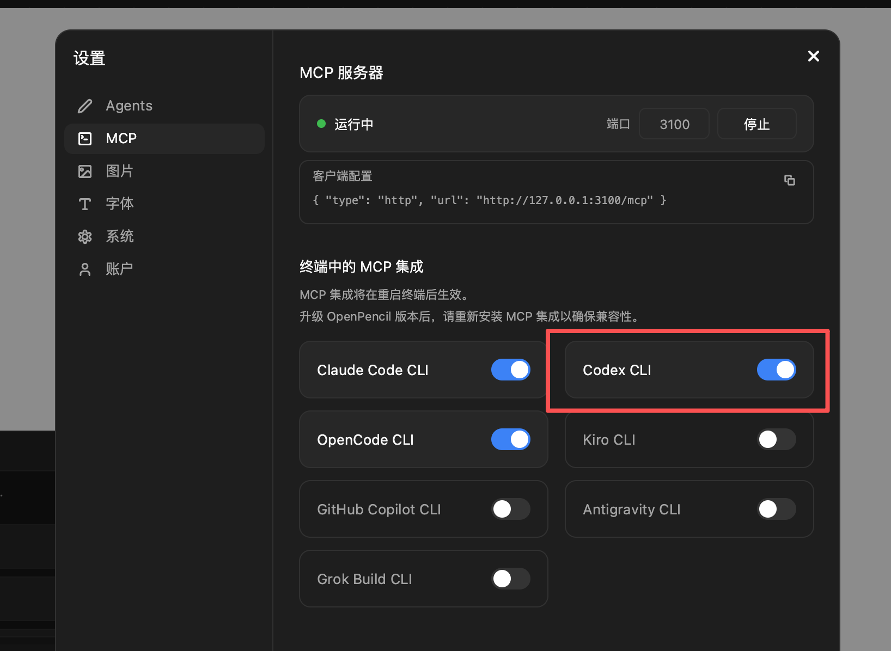Click the person icon beside 账户

point(85,269)
